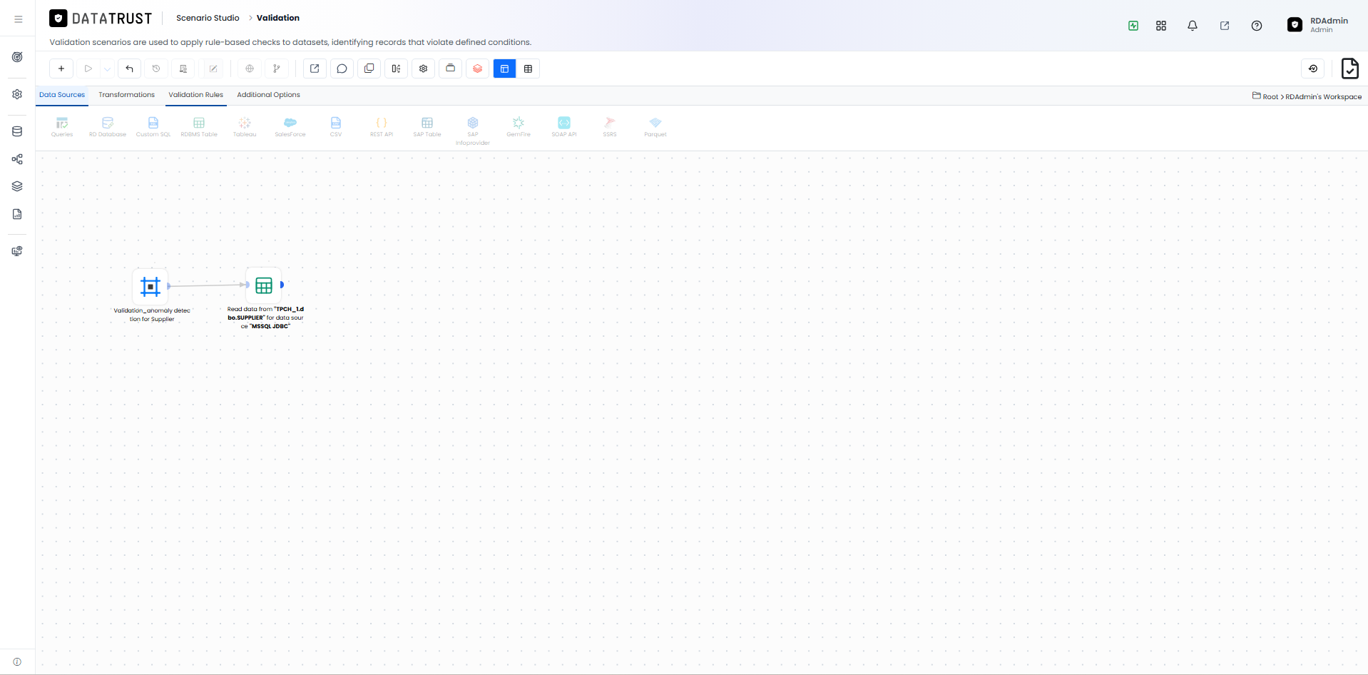Toggle the hamburger menu in sidebar
1368x675 pixels.
click(18, 19)
